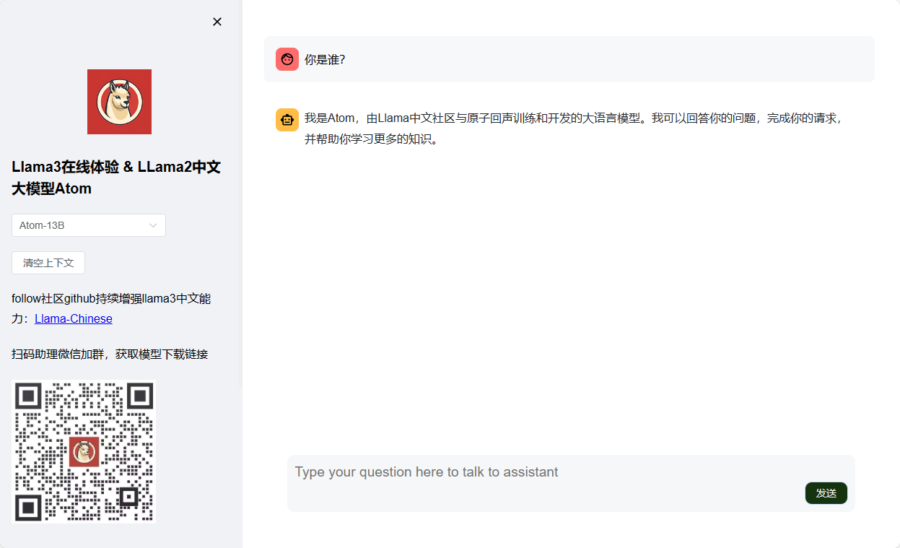The image size is (900, 548).
Task: Click the llama icon in the QR code center
Action: point(84,453)
